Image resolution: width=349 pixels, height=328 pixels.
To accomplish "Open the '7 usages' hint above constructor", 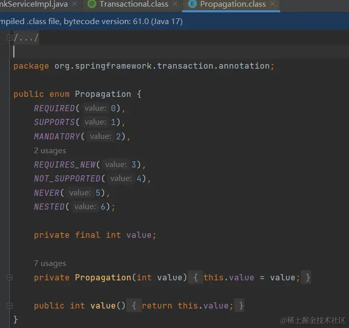I will point(50,263).
